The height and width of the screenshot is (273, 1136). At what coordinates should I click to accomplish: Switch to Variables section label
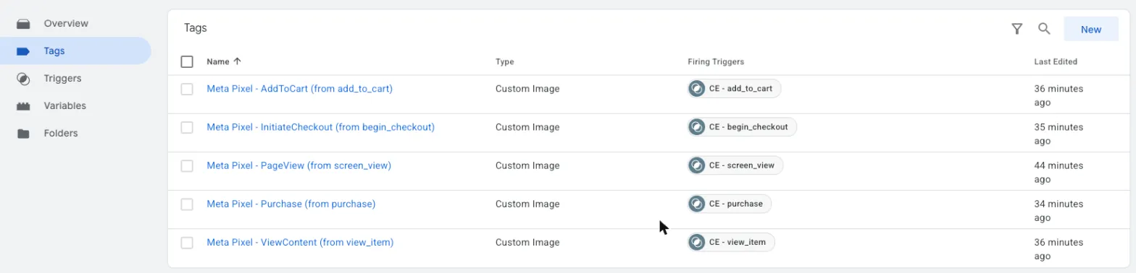click(x=65, y=106)
